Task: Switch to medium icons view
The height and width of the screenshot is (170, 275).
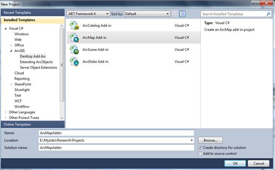Action: click(182, 14)
